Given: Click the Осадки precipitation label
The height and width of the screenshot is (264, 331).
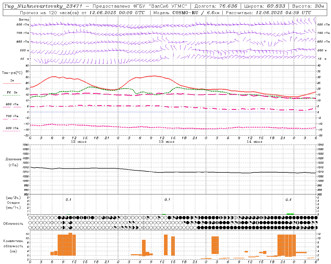Looking at the screenshot, I should coord(13,203).
